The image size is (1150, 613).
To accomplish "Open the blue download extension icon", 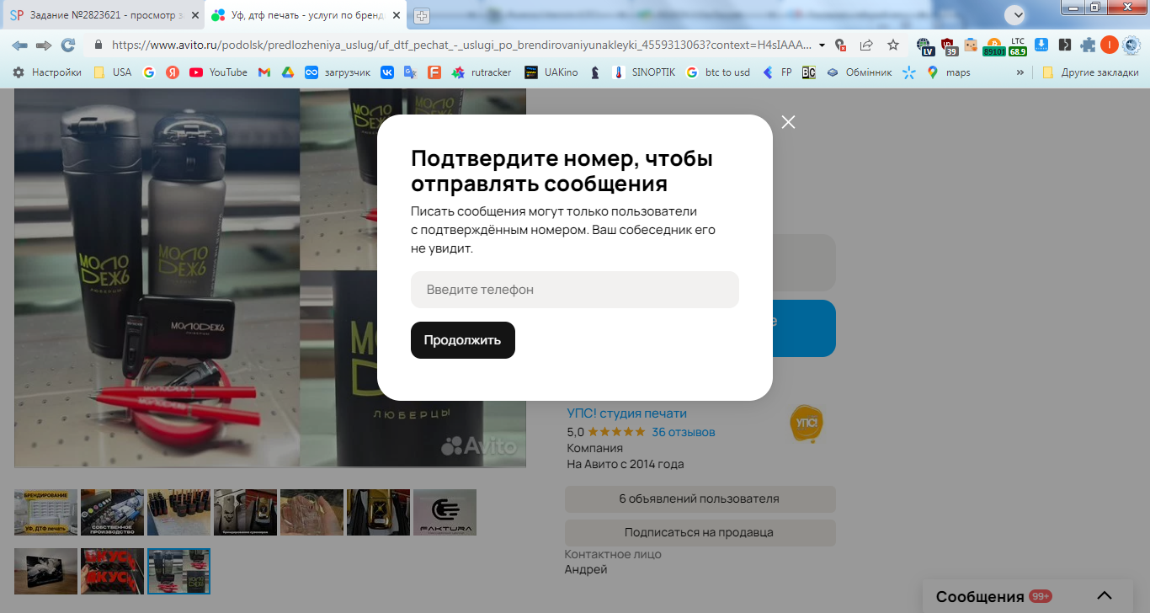I will [1041, 45].
